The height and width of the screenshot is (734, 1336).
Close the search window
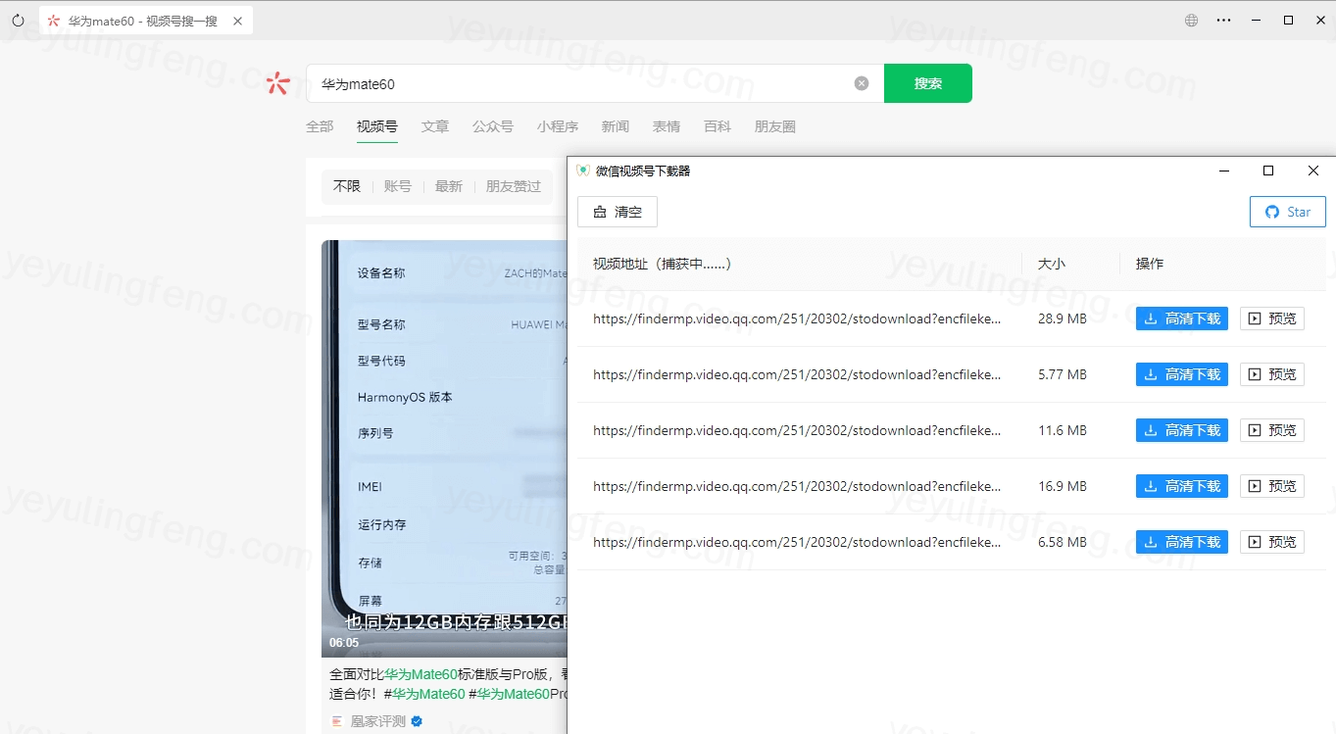(x=1319, y=20)
